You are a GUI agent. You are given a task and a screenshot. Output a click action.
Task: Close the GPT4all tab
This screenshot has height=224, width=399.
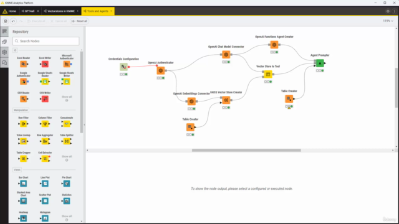(x=38, y=11)
